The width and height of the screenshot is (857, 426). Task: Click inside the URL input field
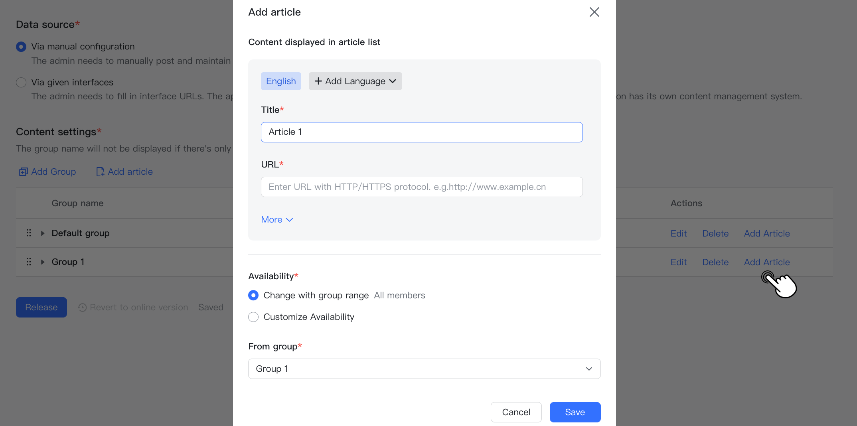[422, 187]
